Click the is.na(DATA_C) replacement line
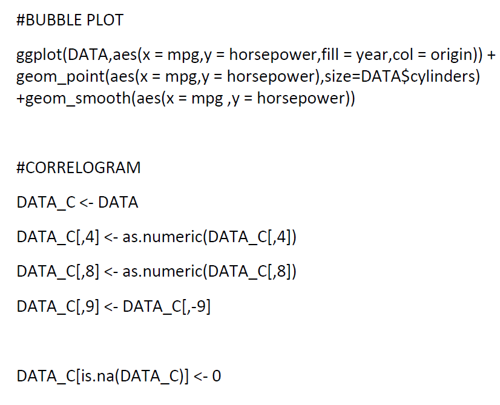Viewport: 500px width, 405px height. click(119, 376)
